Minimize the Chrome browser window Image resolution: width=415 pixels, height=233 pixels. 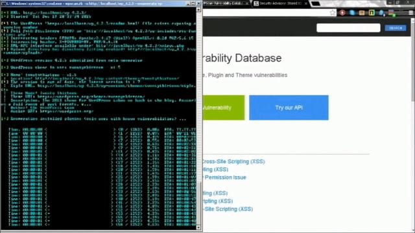click(x=390, y=3)
